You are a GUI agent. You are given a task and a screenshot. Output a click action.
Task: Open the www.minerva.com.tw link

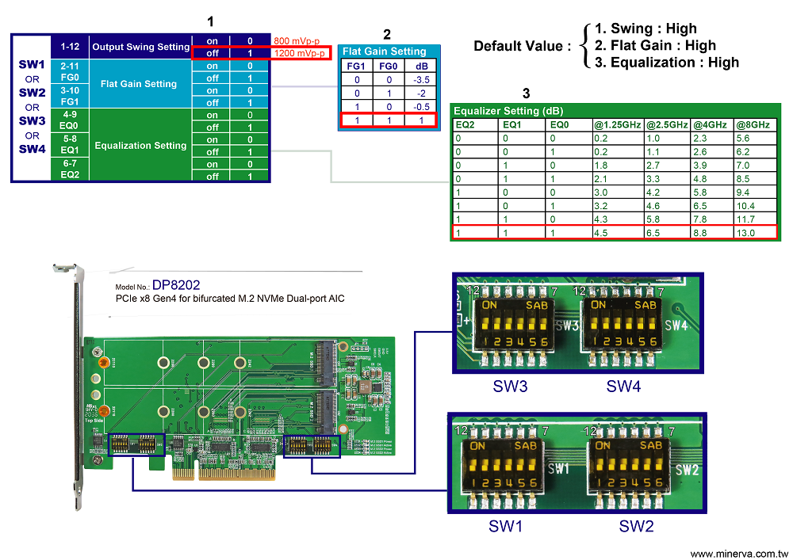[738, 554]
